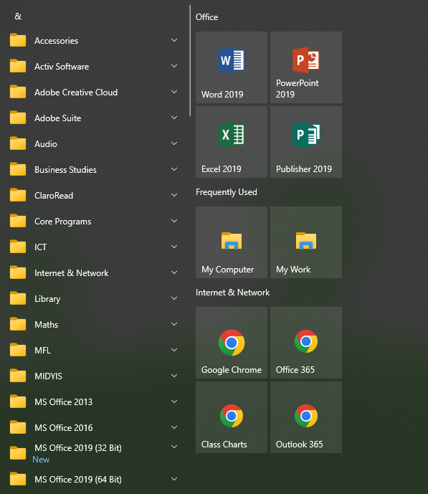This screenshot has width=428, height=494.
Task: Expand the Activ Software chevron
Action: [x=174, y=66]
